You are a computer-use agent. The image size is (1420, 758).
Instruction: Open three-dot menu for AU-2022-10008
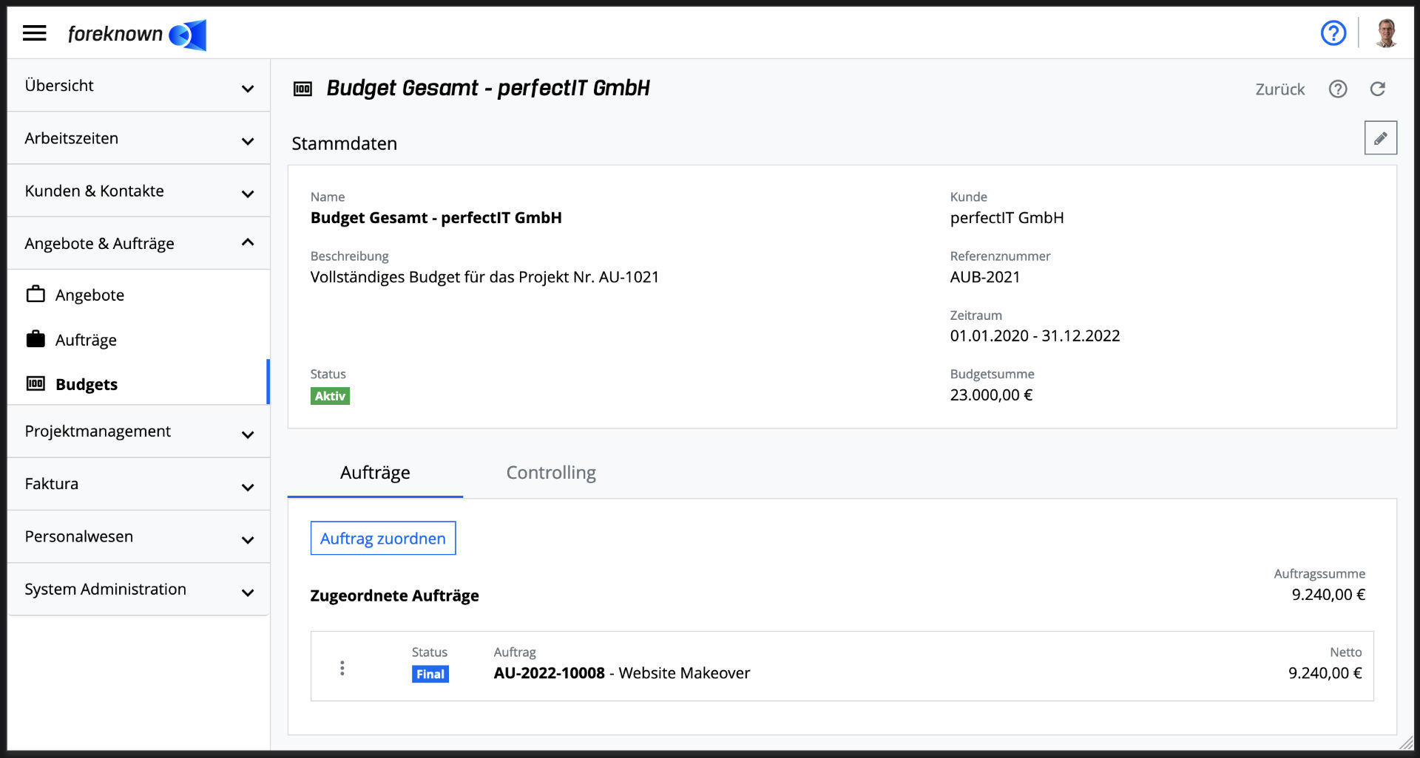click(x=342, y=668)
